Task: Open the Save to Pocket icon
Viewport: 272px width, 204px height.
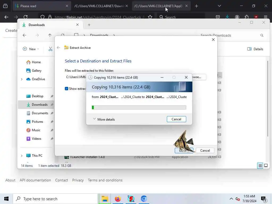Action: tap(218, 17)
